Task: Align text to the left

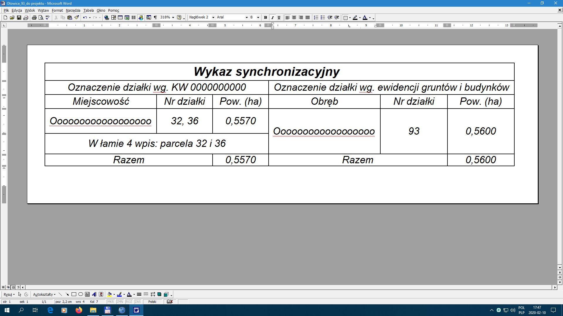Action: tap(288, 18)
